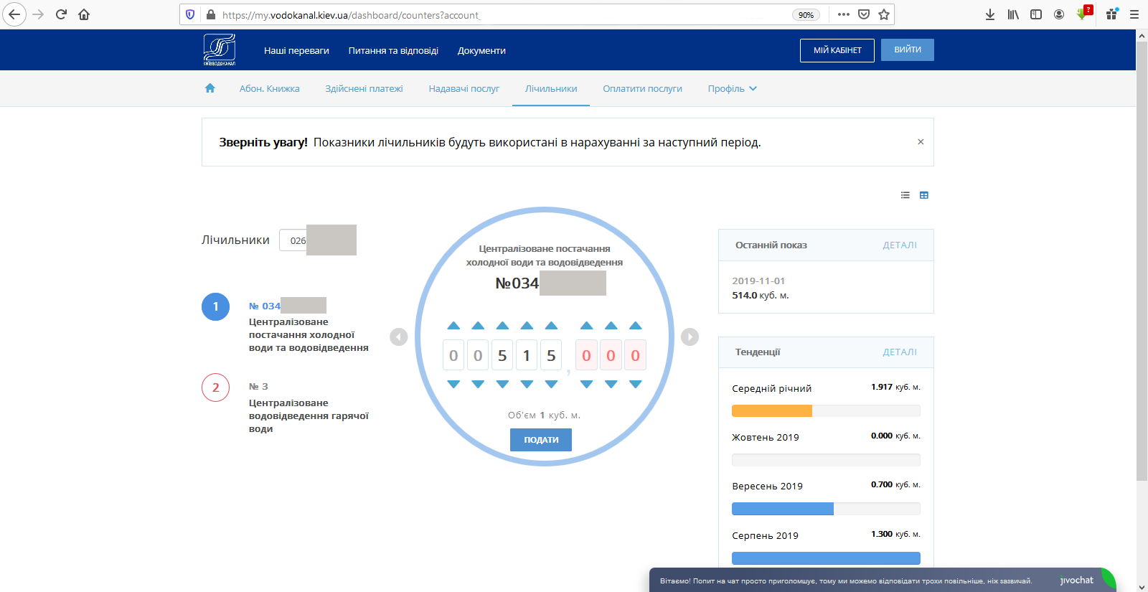The width and height of the screenshot is (1148, 592).
Task: Select meter number 2 circle
Action: 215,387
